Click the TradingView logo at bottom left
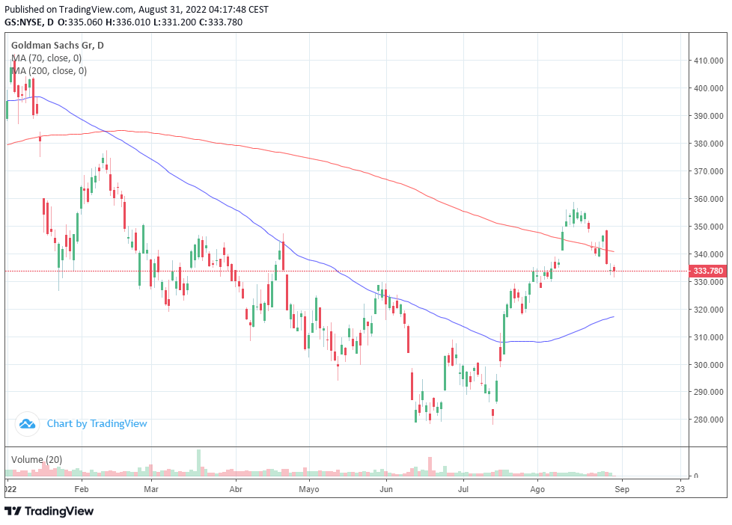Screen dimensions: 732x525 point(49,511)
